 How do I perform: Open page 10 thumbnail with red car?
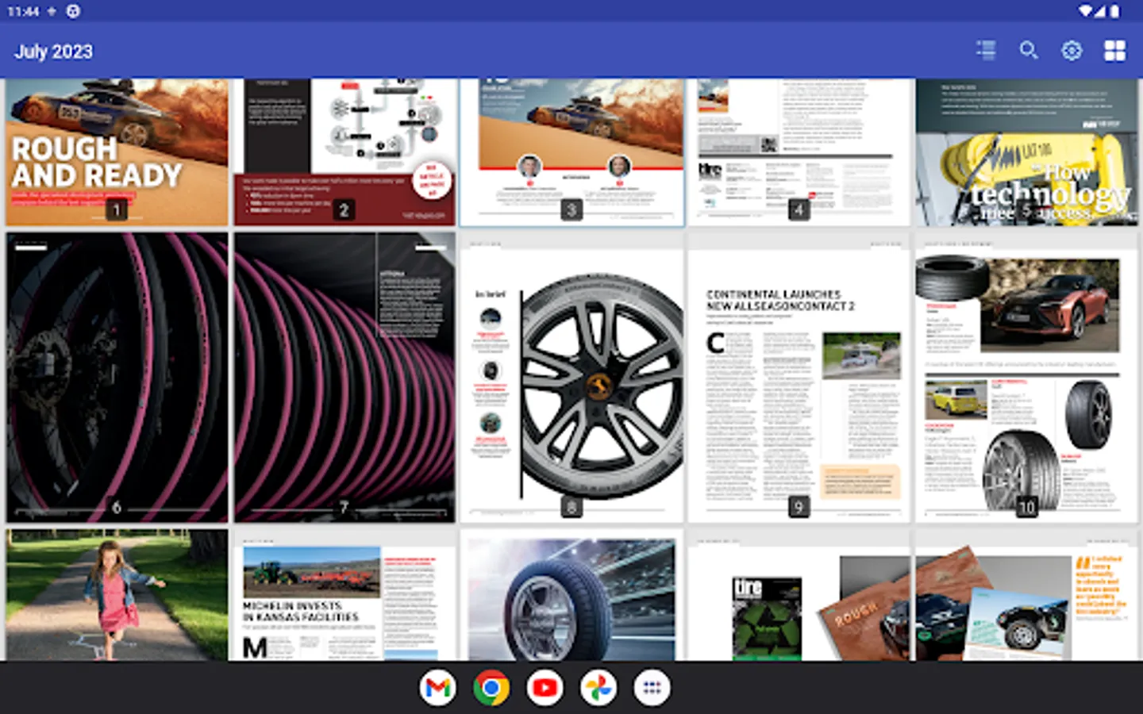tap(1026, 378)
